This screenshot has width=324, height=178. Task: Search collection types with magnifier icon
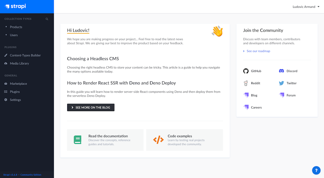(47, 19)
